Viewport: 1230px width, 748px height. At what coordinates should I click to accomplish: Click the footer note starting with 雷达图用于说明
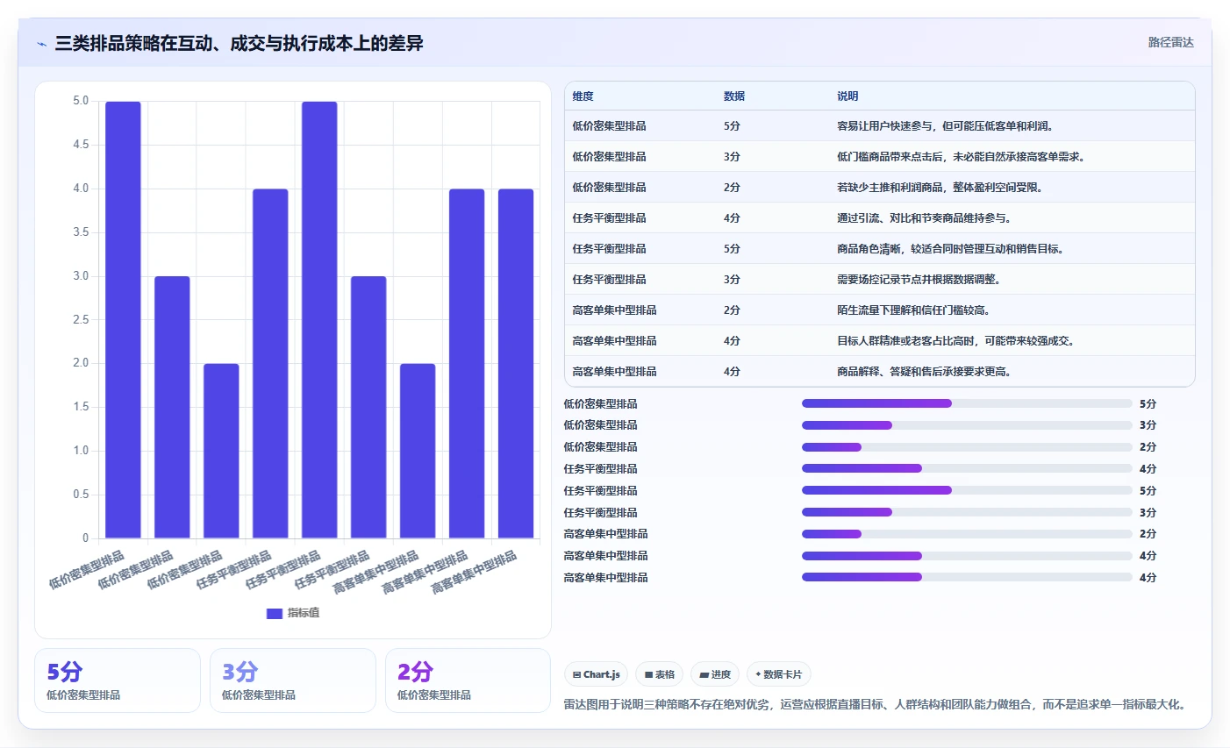click(876, 704)
